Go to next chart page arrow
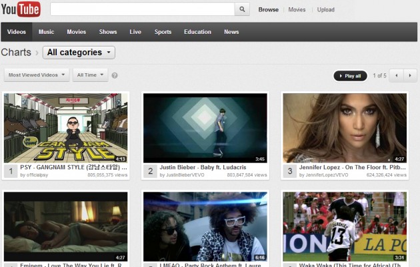Viewport: 420px width, 267px height. [x=410, y=75]
